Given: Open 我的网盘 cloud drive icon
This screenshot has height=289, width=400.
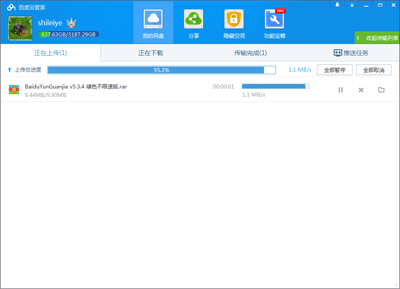Looking at the screenshot, I should pos(153,19).
